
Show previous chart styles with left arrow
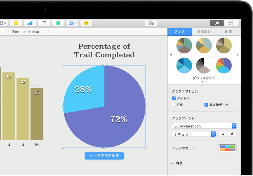(171, 55)
